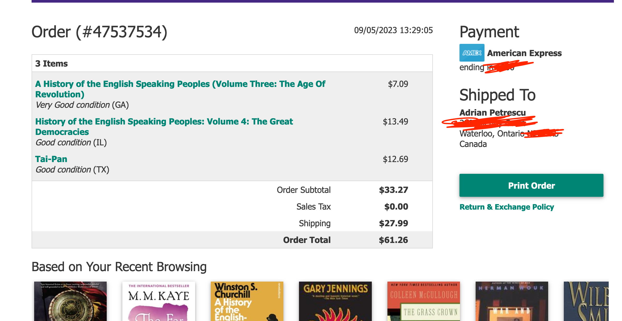Select the Winston S. Churchill book cover
622x321 pixels.
tap(247, 301)
